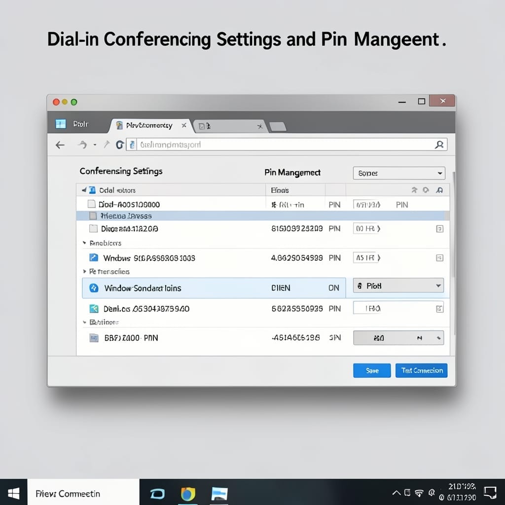This screenshot has height=505, width=505.
Task: Click the BB9 2400 PIN row icon
Action: click(94, 338)
